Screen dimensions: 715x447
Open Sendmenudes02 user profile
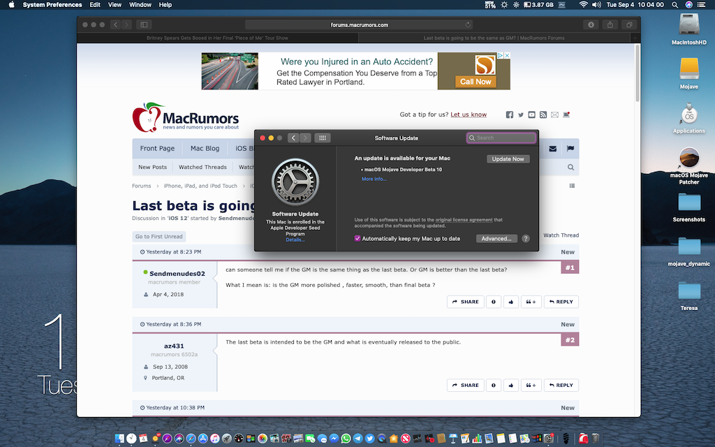(177, 274)
